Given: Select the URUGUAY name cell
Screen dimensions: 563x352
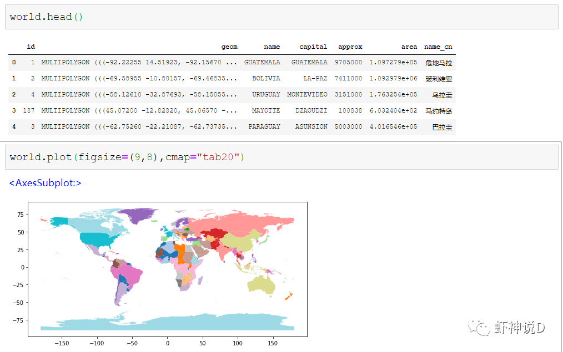Looking at the screenshot, I should (266, 94).
